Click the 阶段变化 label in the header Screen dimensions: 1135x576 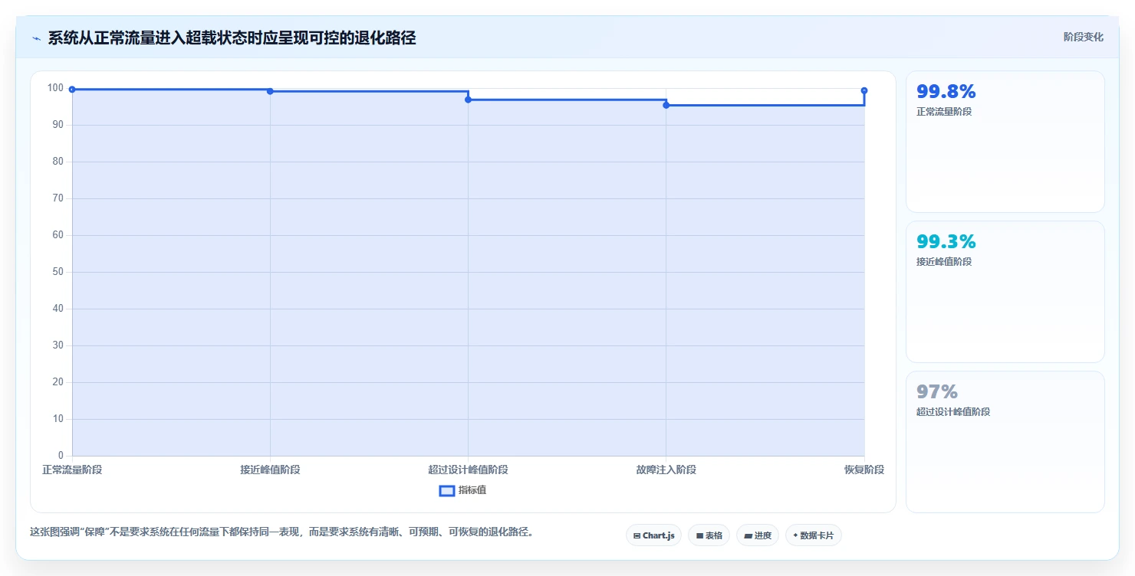(1084, 37)
